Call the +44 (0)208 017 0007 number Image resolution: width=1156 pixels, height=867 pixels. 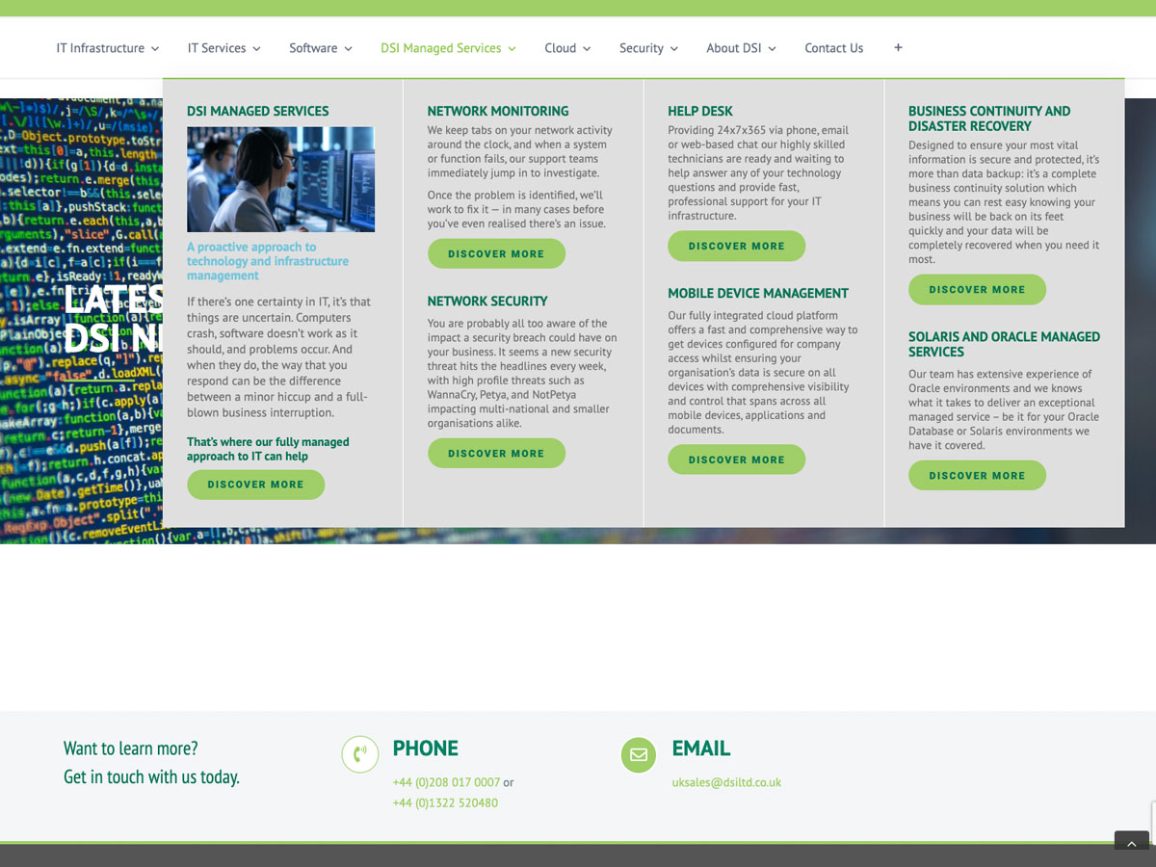point(446,782)
